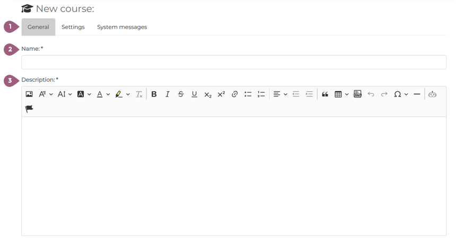Create a numbered list
Screen dimensions: 456x246
coord(261,94)
